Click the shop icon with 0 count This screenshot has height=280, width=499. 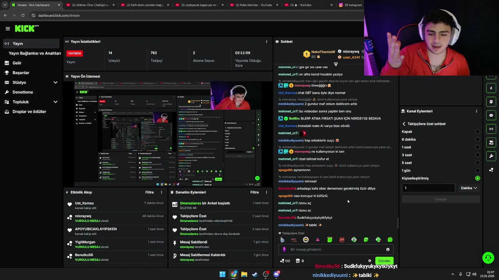[x=300, y=261]
